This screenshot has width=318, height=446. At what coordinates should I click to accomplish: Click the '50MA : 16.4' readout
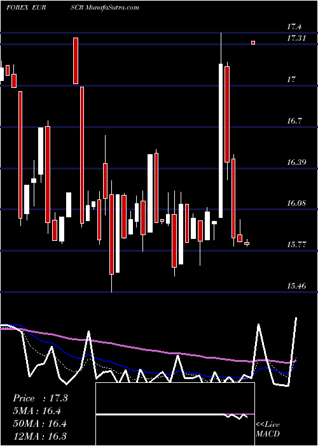tap(39, 424)
